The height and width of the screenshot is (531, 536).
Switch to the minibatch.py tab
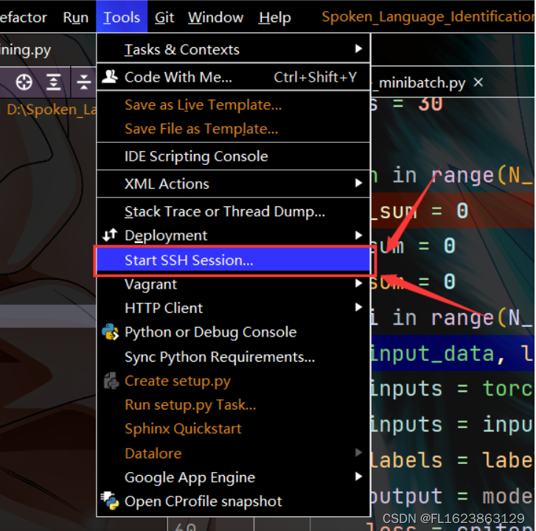(422, 82)
